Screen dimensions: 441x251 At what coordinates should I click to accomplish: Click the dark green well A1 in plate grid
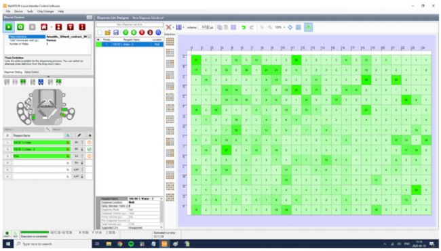[x=196, y=60]
